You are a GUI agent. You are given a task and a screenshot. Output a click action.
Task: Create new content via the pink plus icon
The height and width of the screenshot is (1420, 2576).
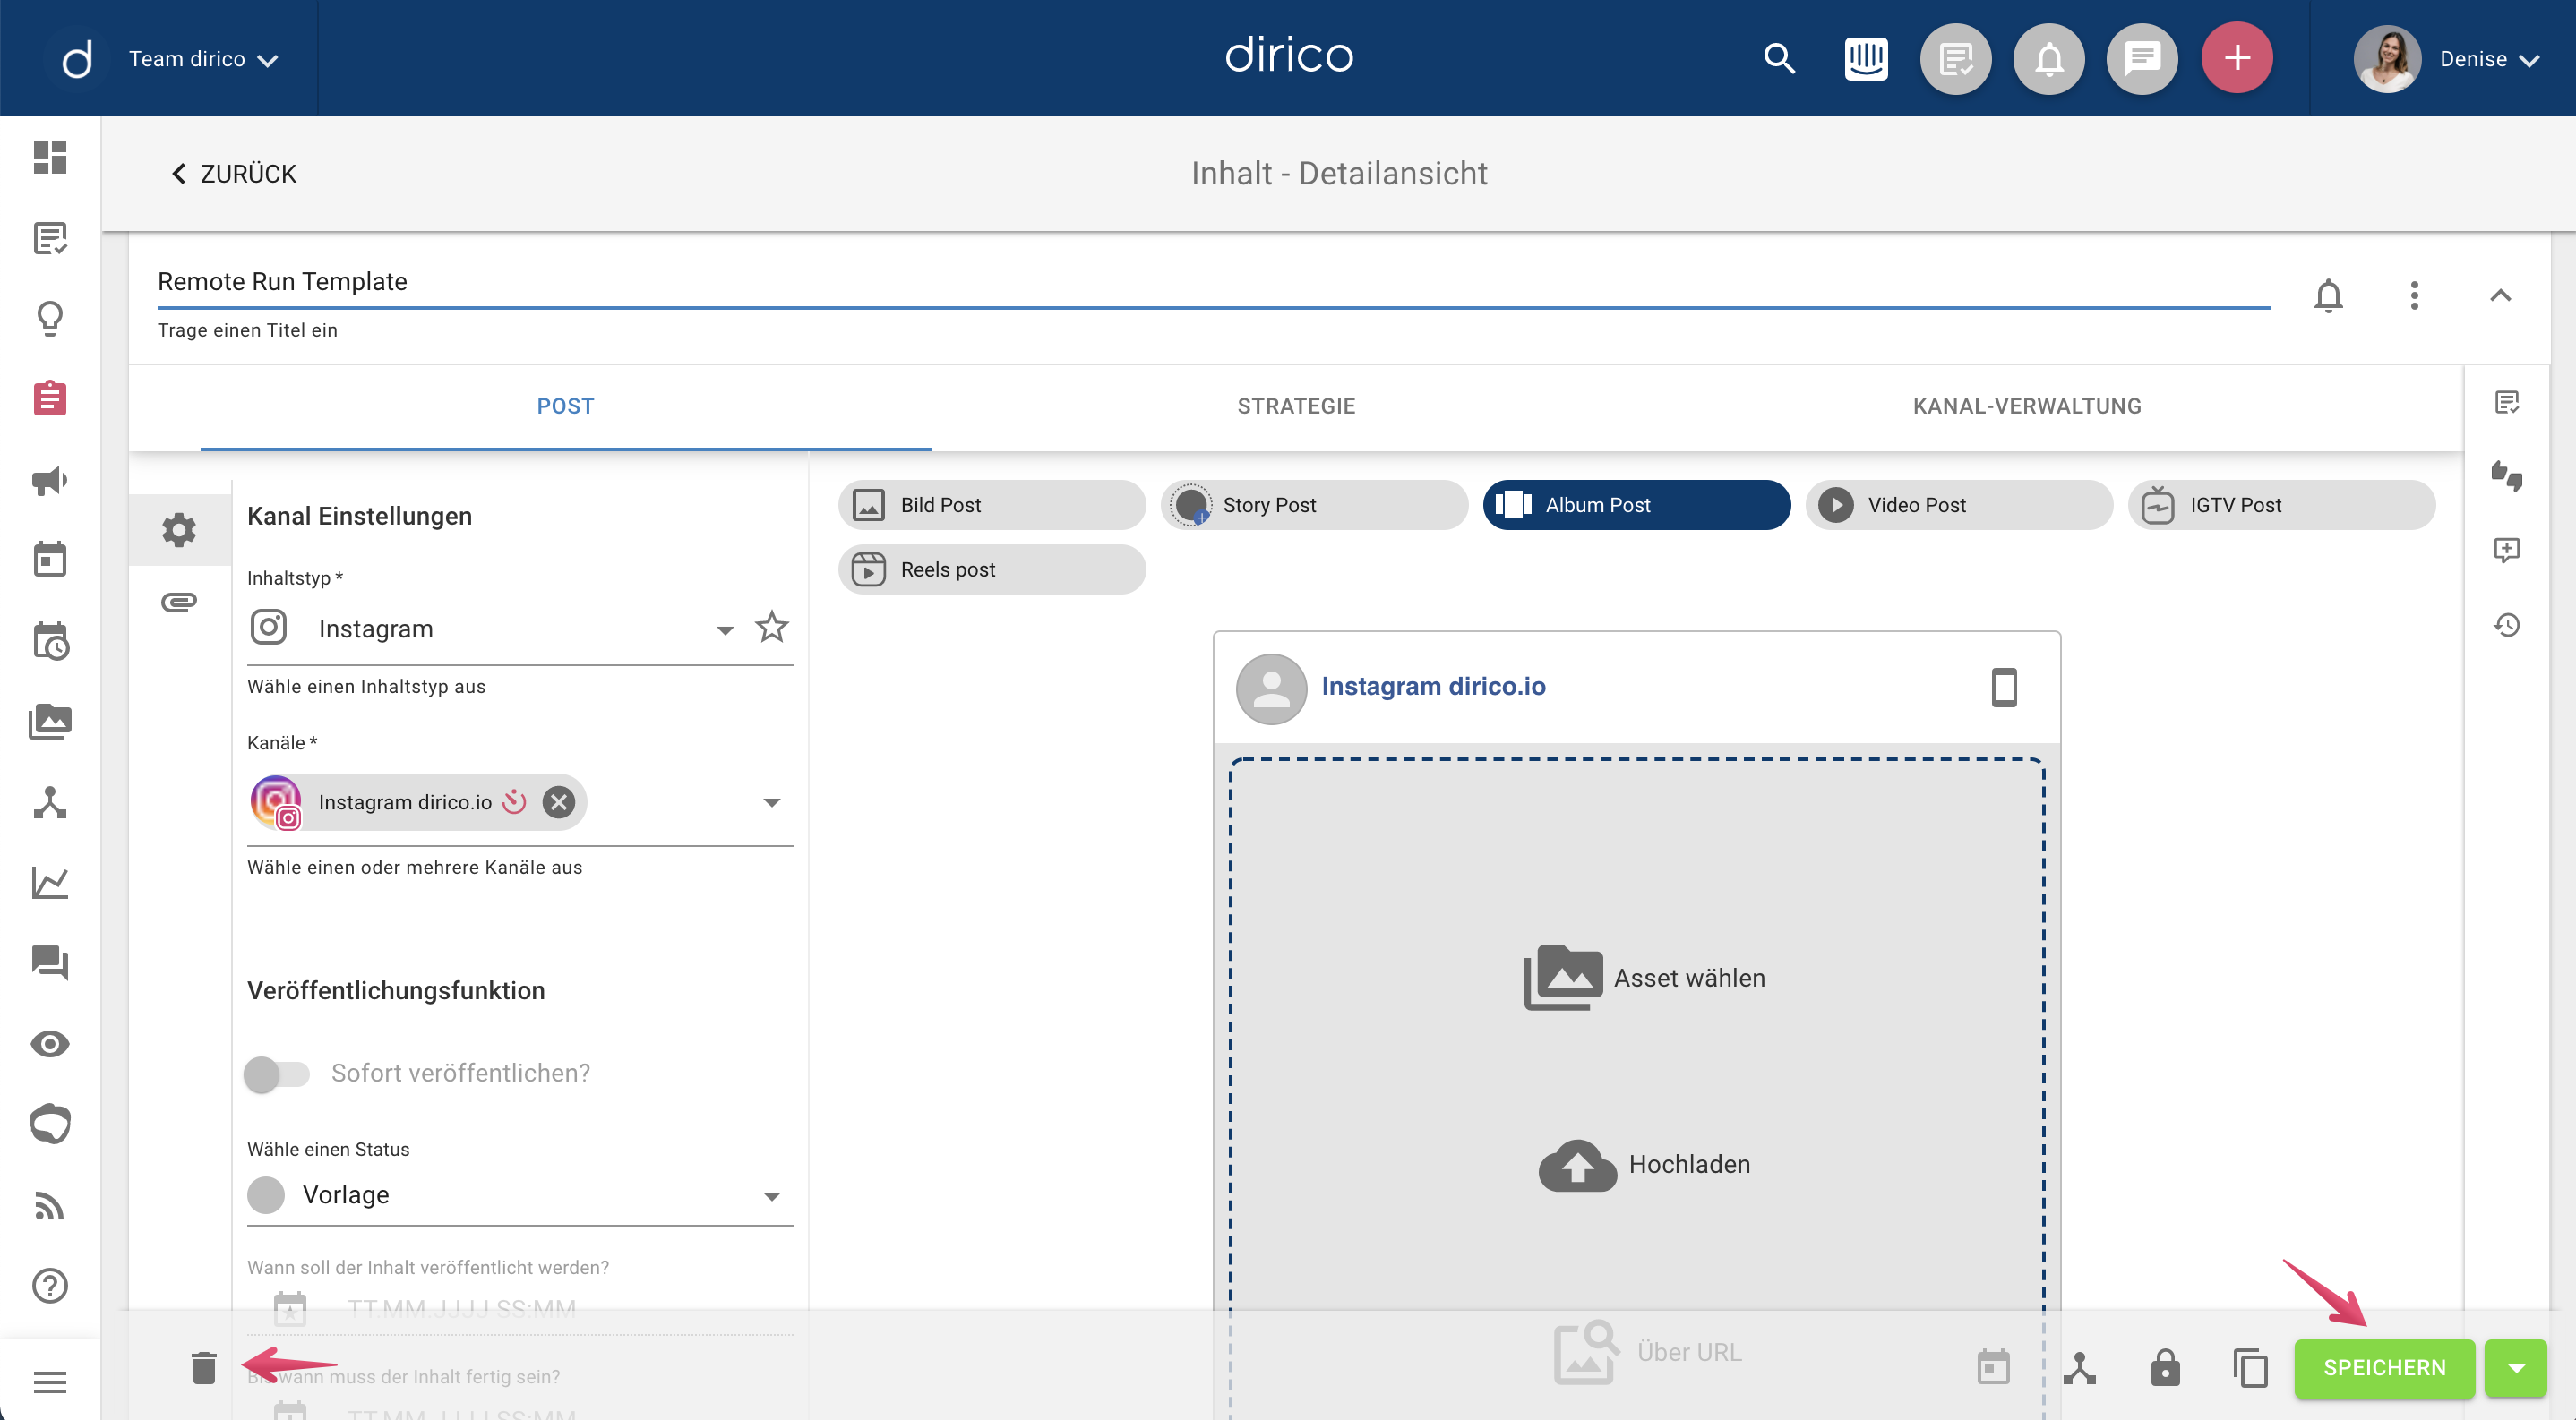pos(2237,58)
